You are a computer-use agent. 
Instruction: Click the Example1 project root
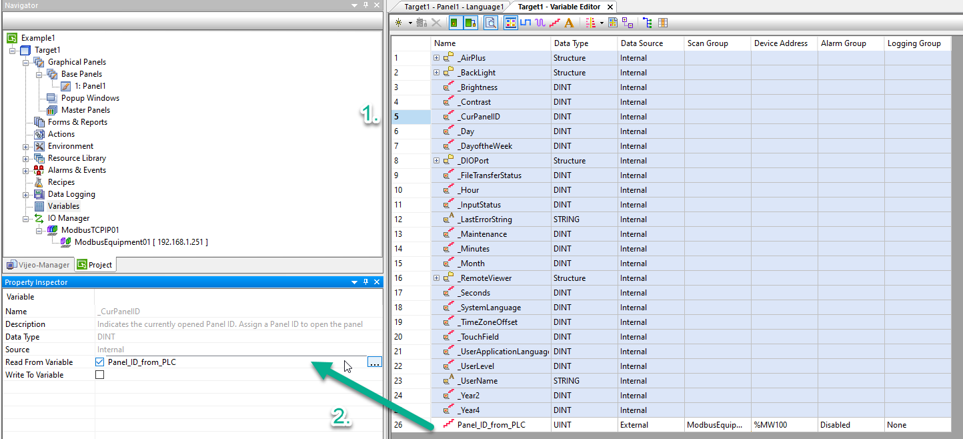[x=38, y=38]
